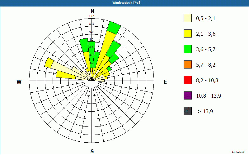The image size is (249, 155).
Task: Click the 8,2 radial axis value
Action: pyautogui.click(x=91, y=40)
